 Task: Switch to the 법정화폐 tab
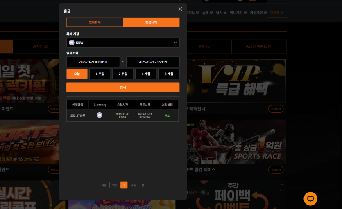pos(95,22)
